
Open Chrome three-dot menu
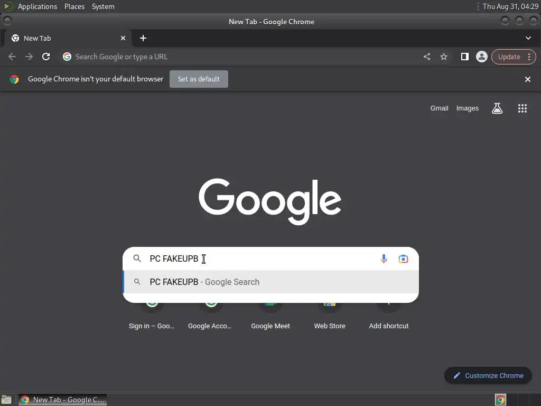tap(529, 57)
